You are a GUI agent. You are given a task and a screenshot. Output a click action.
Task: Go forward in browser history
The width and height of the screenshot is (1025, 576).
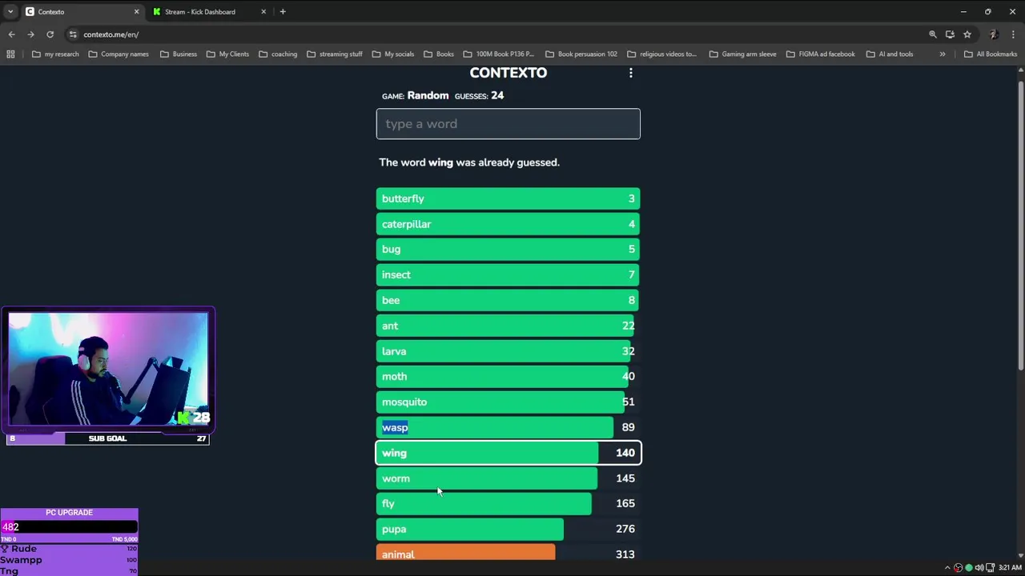30,34
